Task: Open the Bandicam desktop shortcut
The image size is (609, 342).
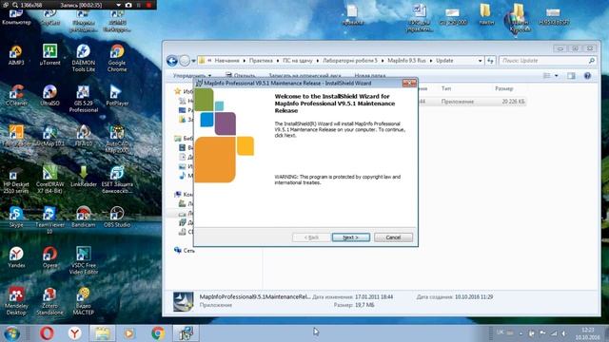Action: click(84, 217)
